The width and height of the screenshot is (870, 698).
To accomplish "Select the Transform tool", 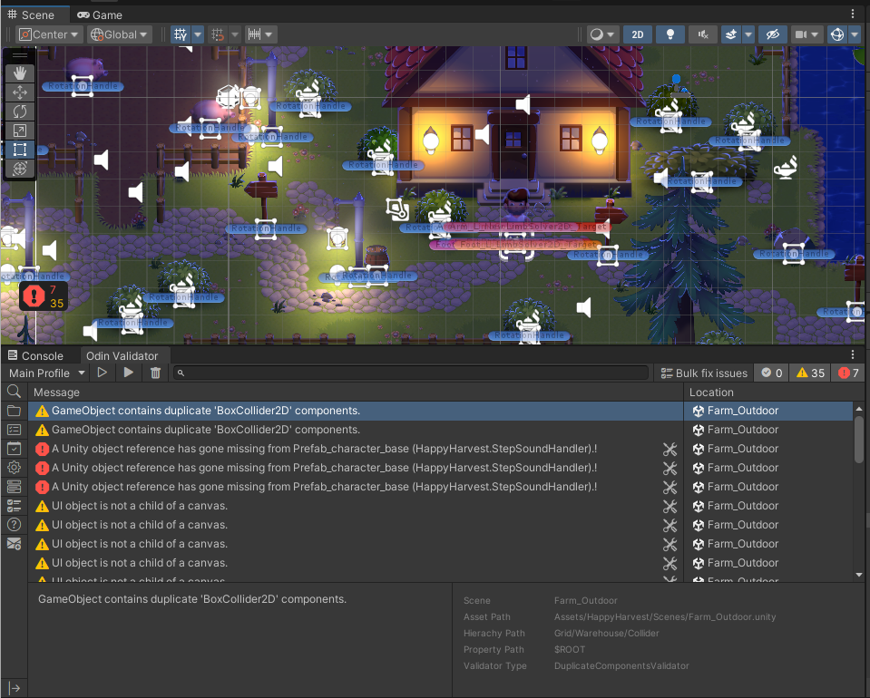I will [x=20, y=169].
